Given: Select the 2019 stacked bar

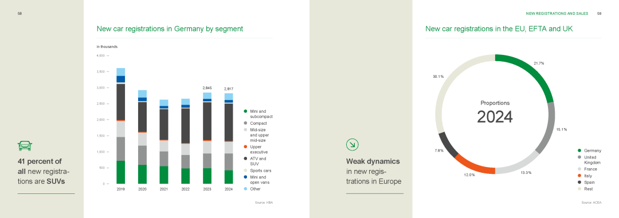Looking at the screenshot, I should tap(121, 126).
